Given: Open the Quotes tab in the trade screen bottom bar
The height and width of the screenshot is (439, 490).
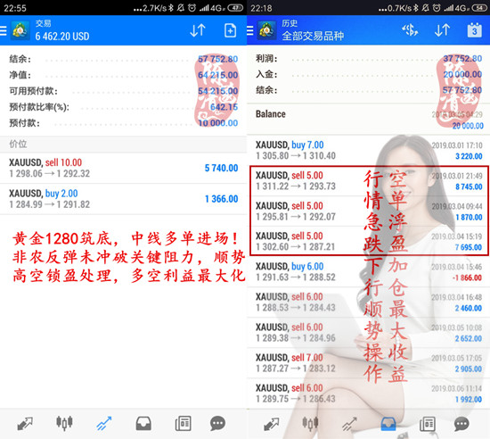Looking at the screenshot, I should (x=25, y=424).
